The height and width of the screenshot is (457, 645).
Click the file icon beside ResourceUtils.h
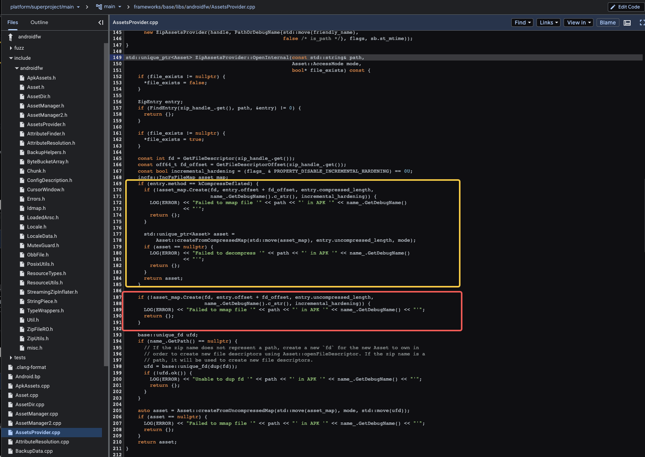pos(22,283)
